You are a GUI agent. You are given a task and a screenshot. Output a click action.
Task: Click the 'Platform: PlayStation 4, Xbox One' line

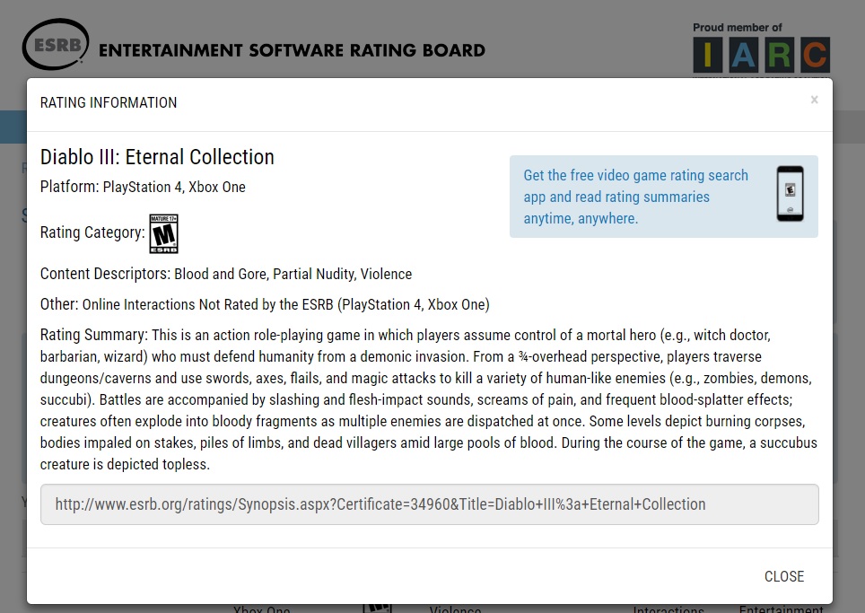click(x=143, y=187)
